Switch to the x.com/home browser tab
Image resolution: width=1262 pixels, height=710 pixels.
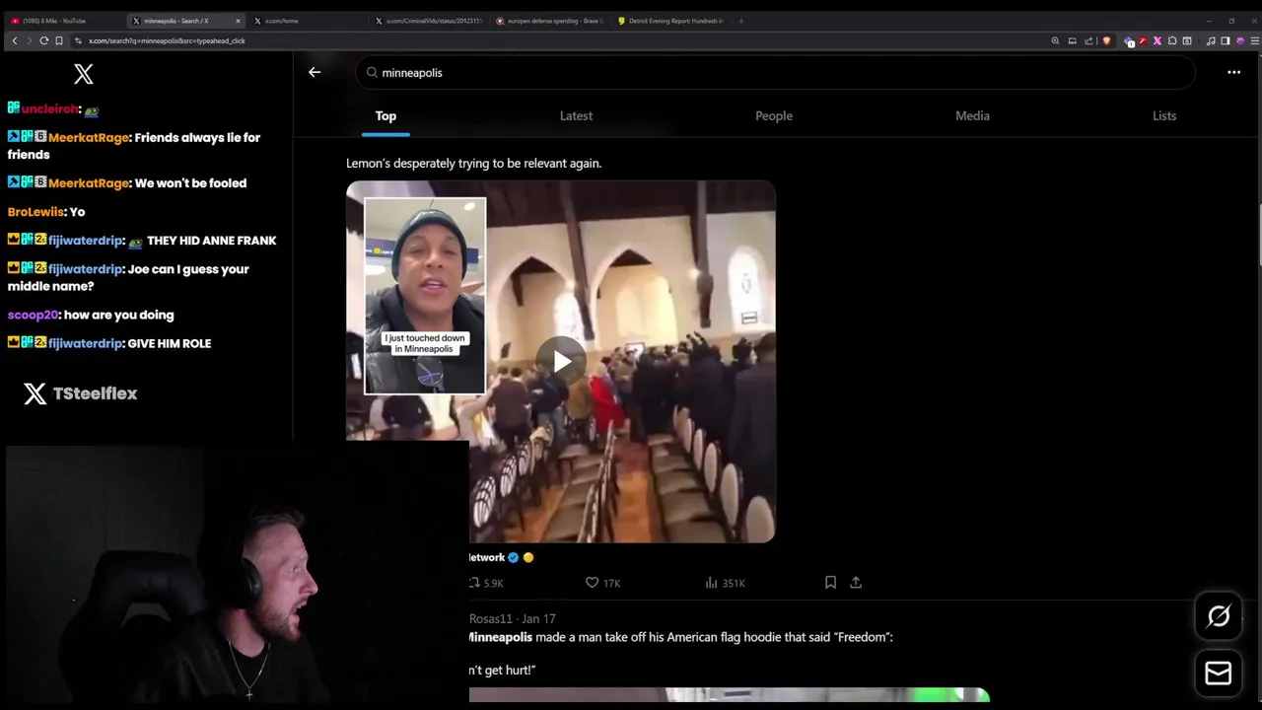point(306,21)
